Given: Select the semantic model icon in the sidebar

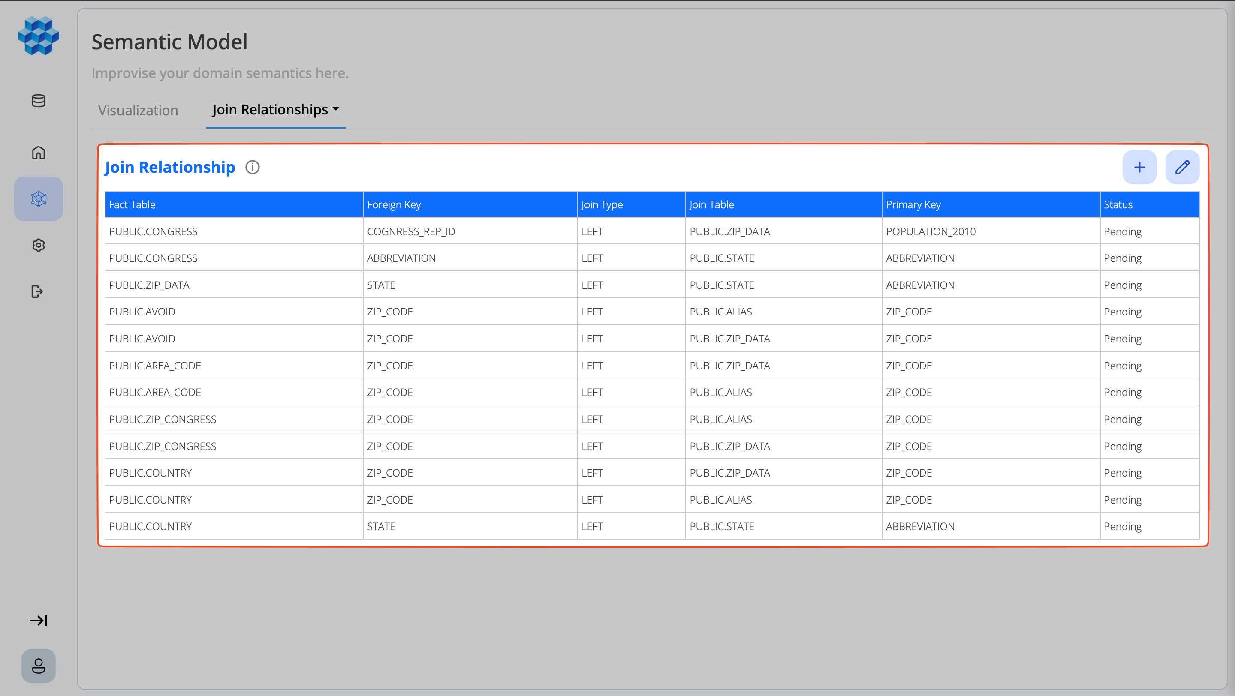Looking at the screenshot, I should coord(38,198).
